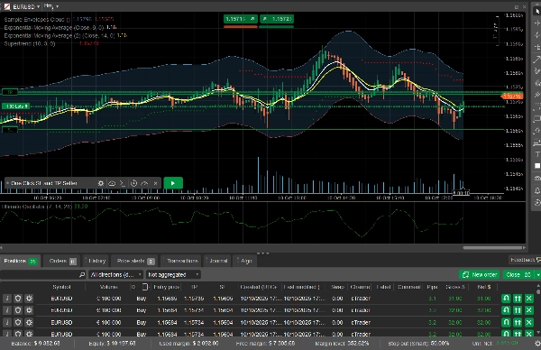Sort by the Swap column header

click(337, 287)
